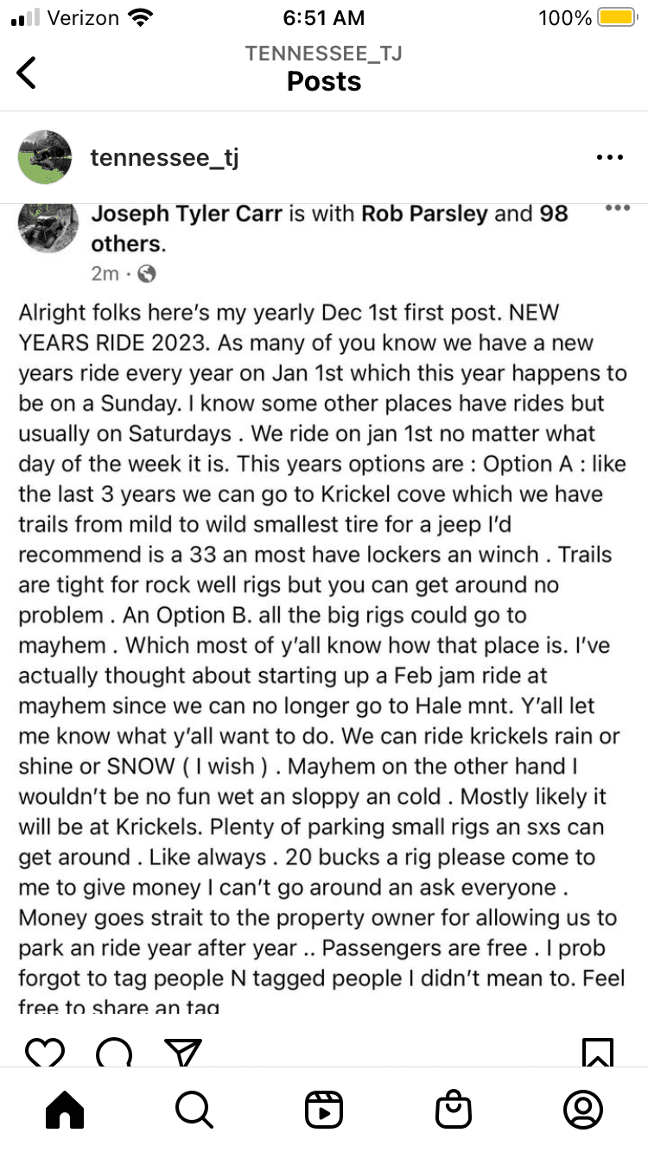Open your Profile tab

583,1110
